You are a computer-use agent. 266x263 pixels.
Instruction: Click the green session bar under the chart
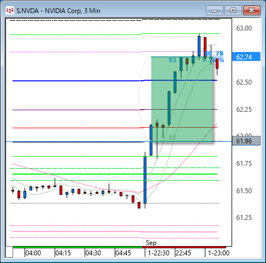tap(78, 247)
